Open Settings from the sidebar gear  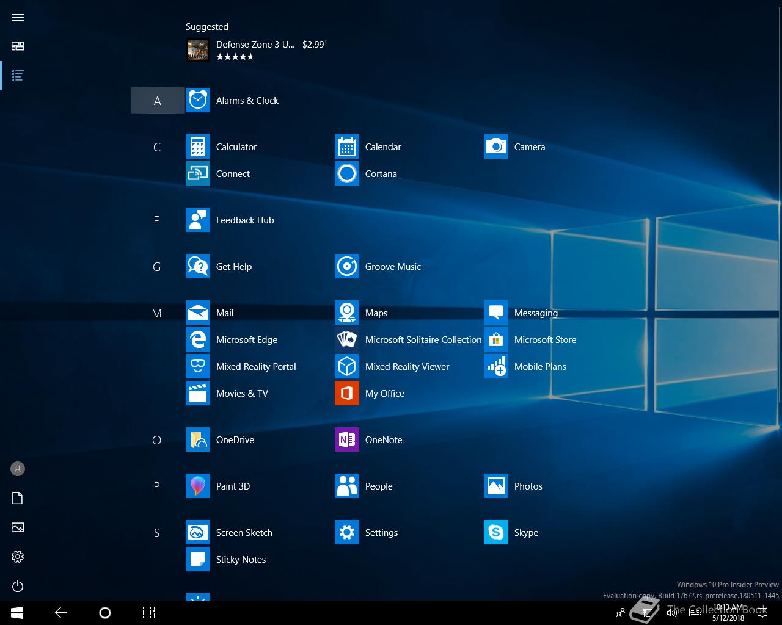tap(18, 557)
